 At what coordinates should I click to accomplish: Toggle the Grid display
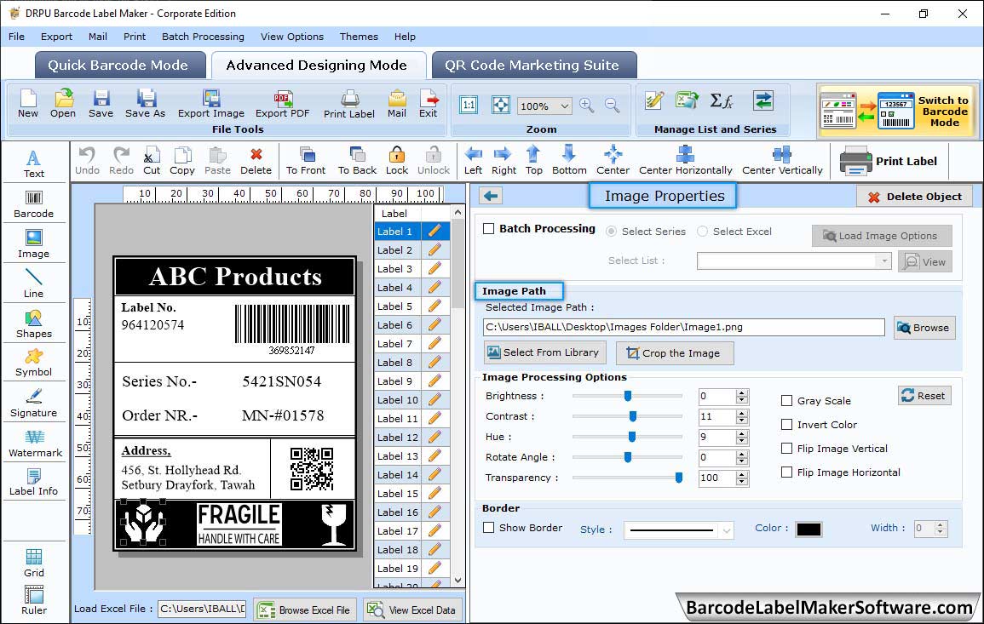click(x=34, y=563)
